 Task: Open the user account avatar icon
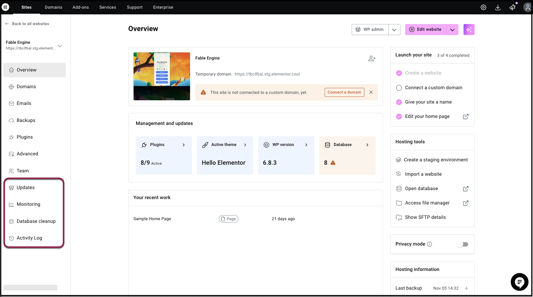tap(527, 7)
